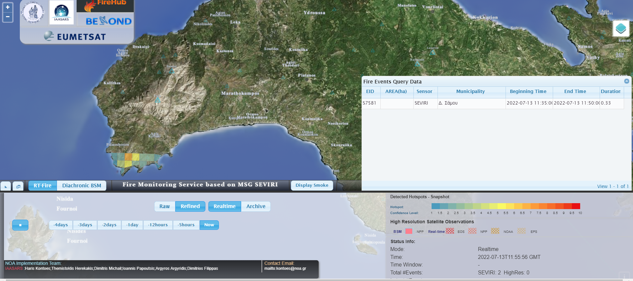633x281 pixels.
Task: Click the BSM pink legend swatch
Action: (409, 231)
